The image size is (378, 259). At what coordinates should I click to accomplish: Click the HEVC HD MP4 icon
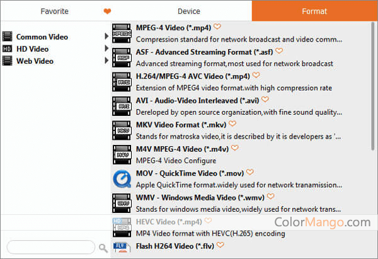(122, 227)
